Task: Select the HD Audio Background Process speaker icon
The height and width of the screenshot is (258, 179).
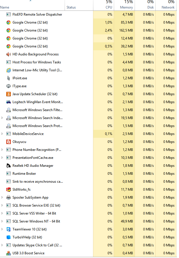Action: [9, 54]
